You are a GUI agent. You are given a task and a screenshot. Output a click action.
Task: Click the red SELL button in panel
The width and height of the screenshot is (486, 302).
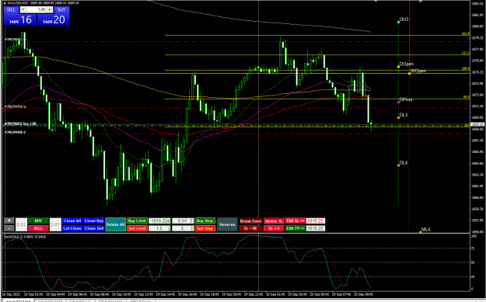(38, 228)
